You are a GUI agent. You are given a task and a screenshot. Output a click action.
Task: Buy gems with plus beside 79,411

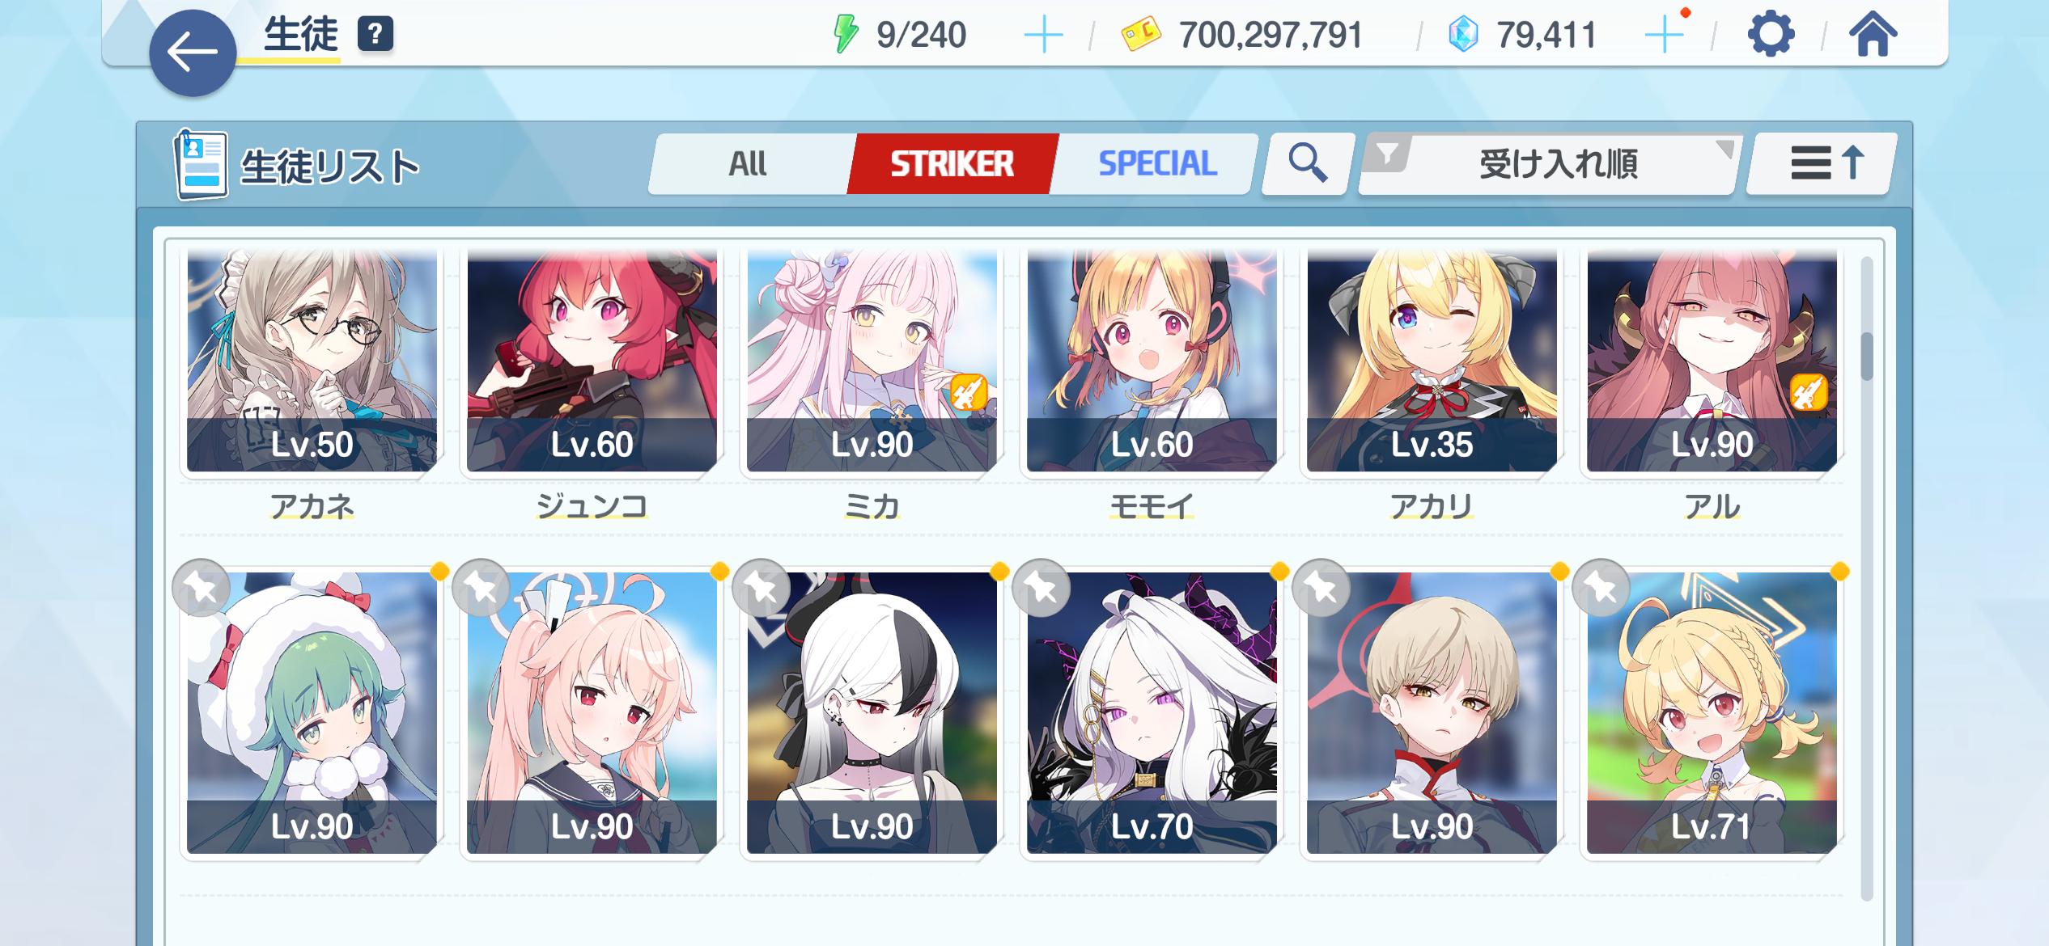(1665, 36)
